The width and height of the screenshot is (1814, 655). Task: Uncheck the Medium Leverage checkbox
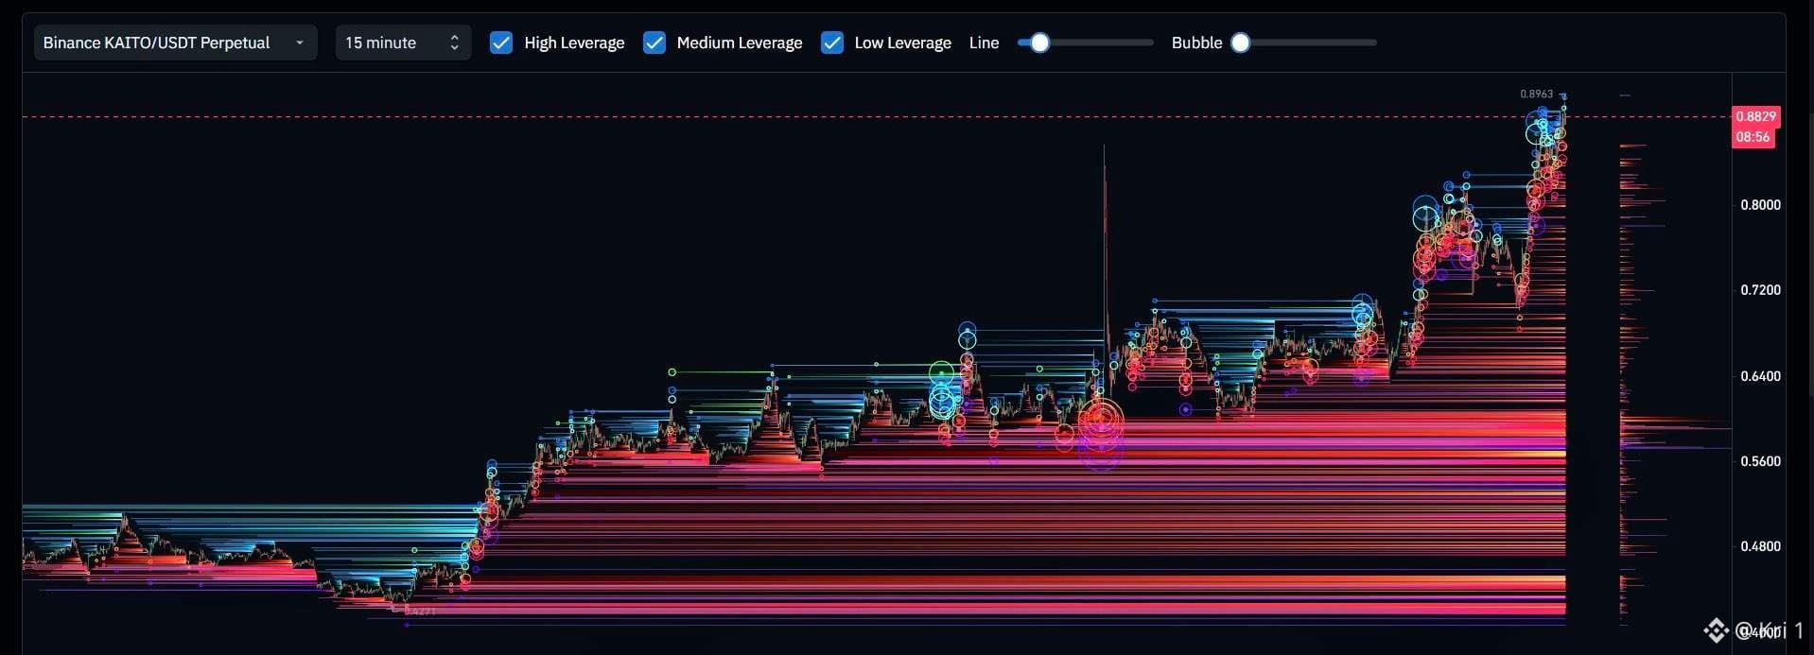click(x=654, y=43)
